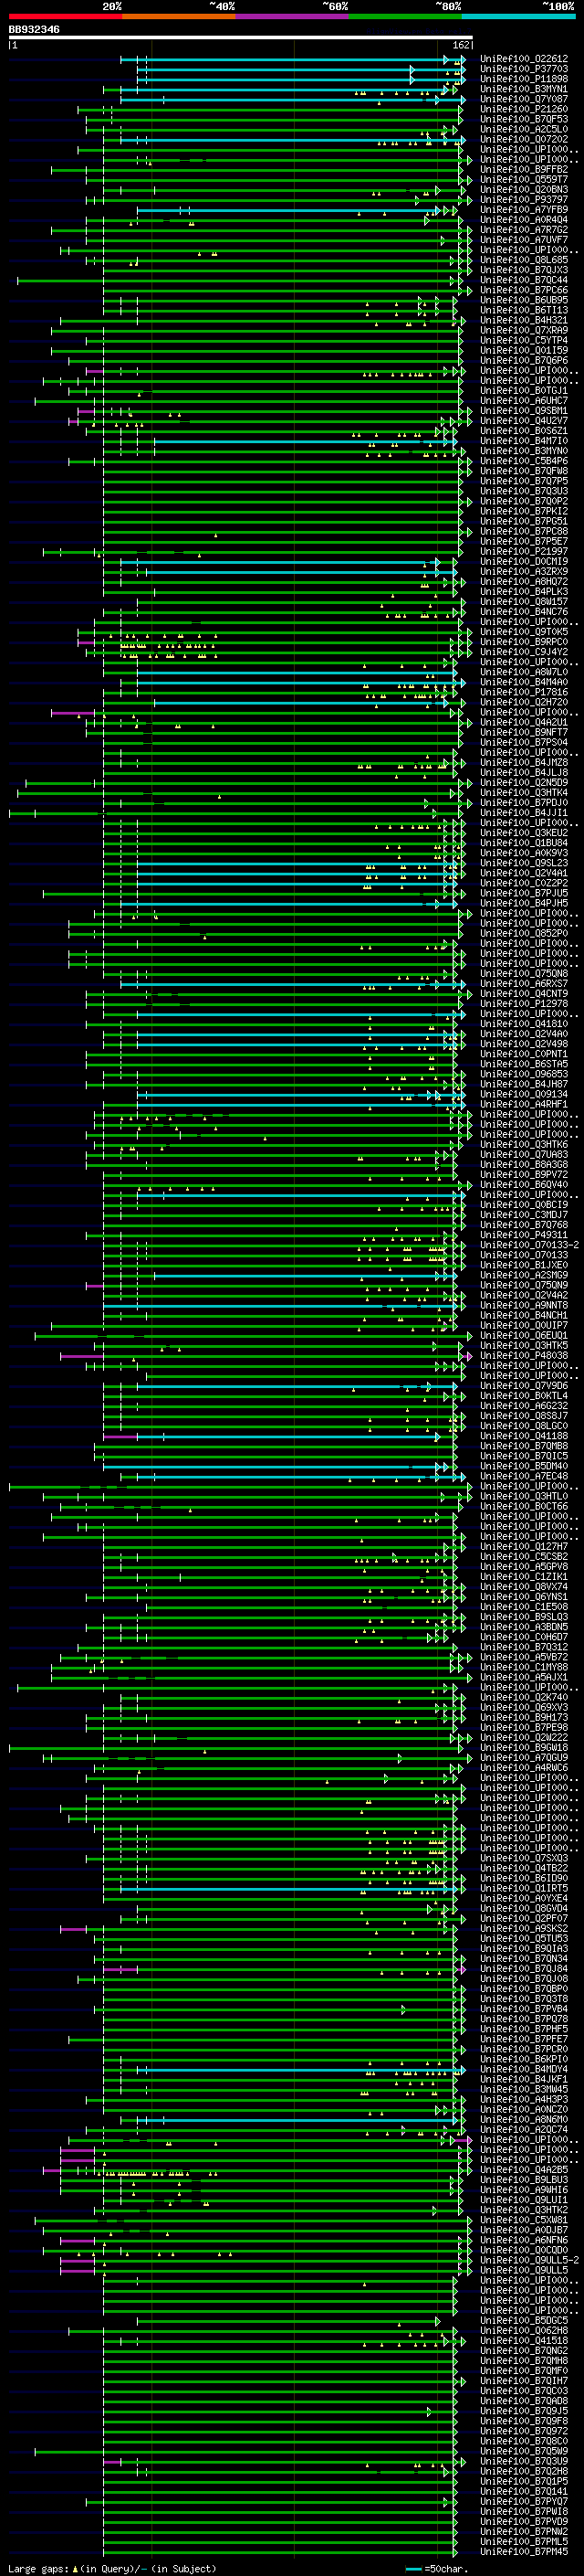Viewport: 584px width, 2576px height.
Task: Select UniRef100_Q8L685 entry
Action: click(x=524, y=260)
